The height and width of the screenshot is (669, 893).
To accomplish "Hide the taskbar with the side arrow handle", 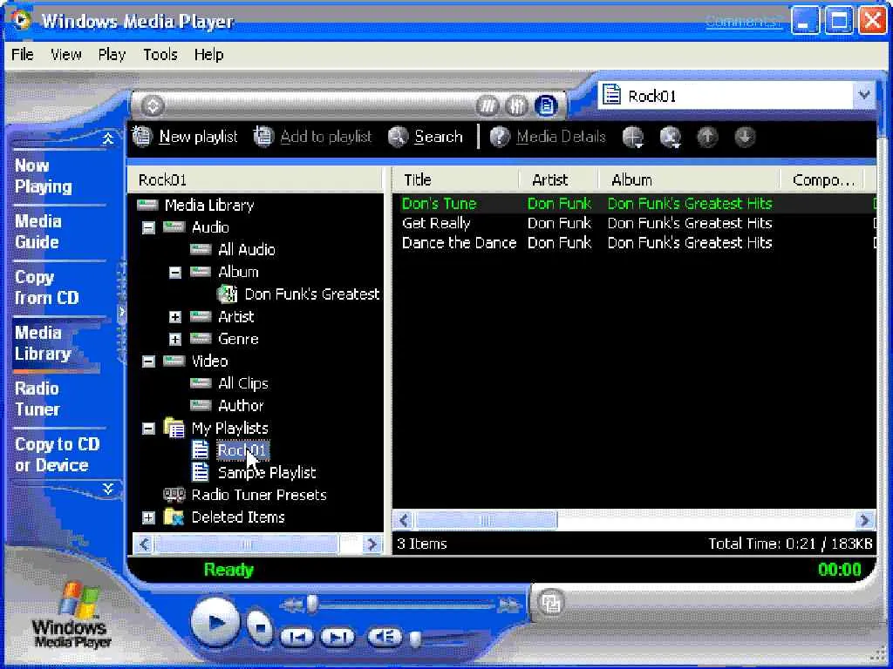I will pyautogui.click(x=121, y=312).
